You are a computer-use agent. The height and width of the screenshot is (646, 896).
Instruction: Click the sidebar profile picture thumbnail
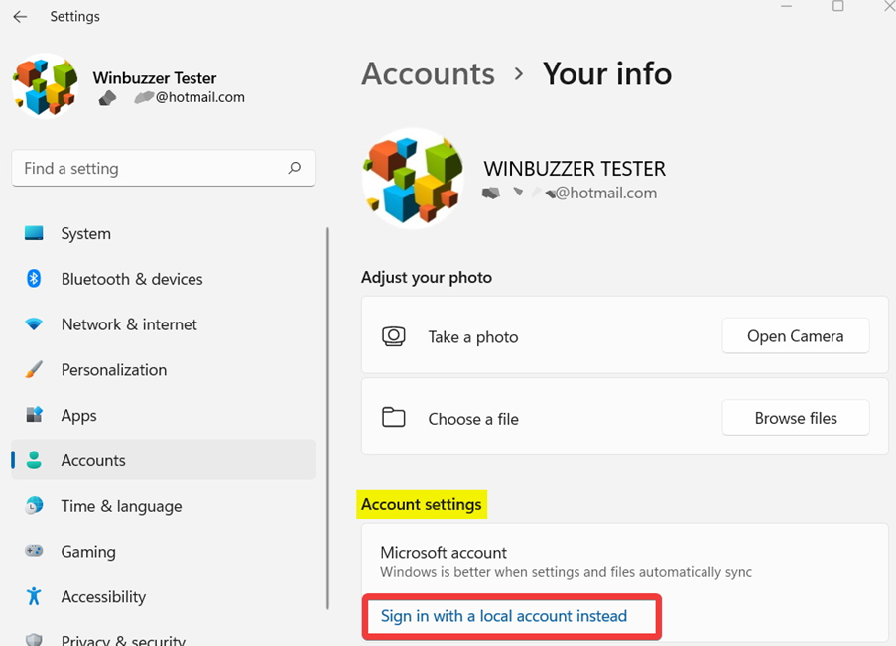[x=45, y=85]
